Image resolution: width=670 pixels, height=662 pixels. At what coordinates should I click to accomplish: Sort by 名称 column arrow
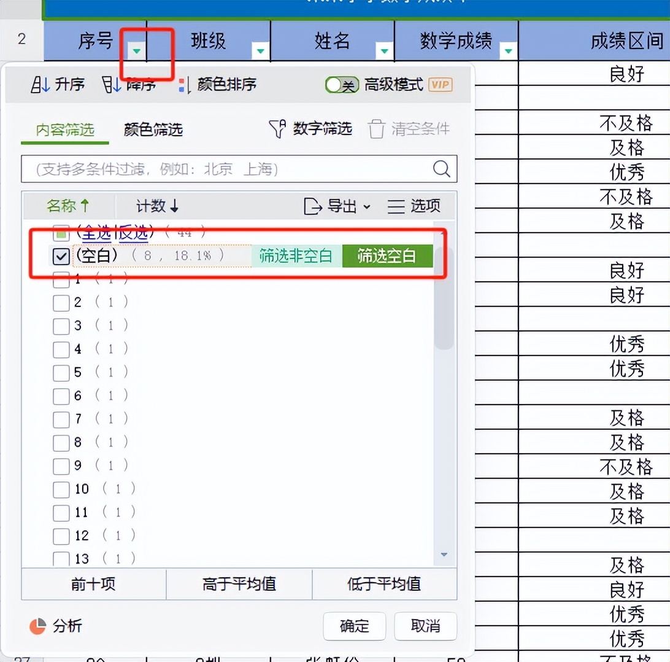click(85, 206)
